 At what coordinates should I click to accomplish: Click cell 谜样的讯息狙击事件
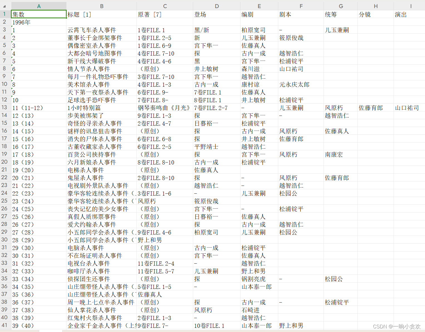102,131
